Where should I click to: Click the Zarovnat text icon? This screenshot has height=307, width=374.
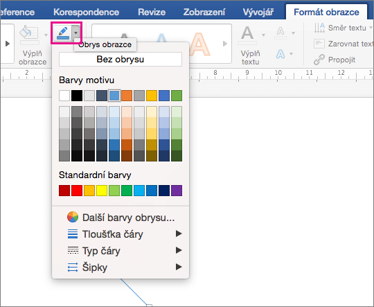319,44
